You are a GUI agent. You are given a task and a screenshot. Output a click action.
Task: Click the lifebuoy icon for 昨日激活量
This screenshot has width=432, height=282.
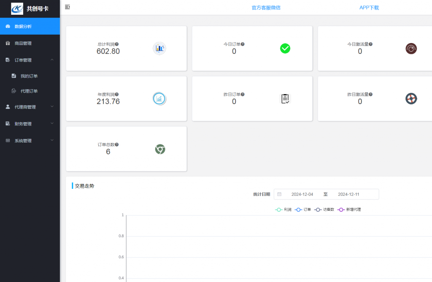(x=411, y=99)
